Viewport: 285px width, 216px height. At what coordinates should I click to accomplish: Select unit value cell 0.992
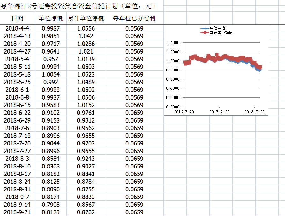51,82
